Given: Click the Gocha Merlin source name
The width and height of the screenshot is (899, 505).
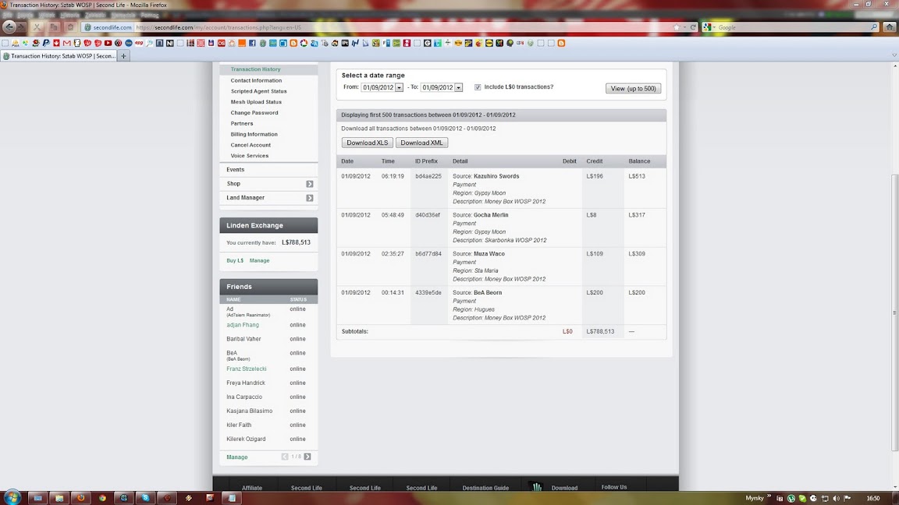Looking at the screenshot, I should (491, 215).
